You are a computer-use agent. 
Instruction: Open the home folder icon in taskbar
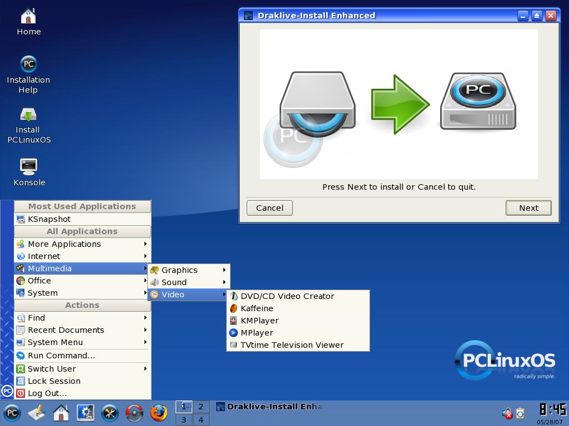click(61, 413)
